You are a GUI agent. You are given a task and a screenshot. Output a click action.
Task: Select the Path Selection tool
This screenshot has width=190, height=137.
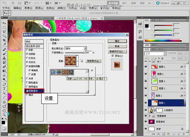coord(4,93)
